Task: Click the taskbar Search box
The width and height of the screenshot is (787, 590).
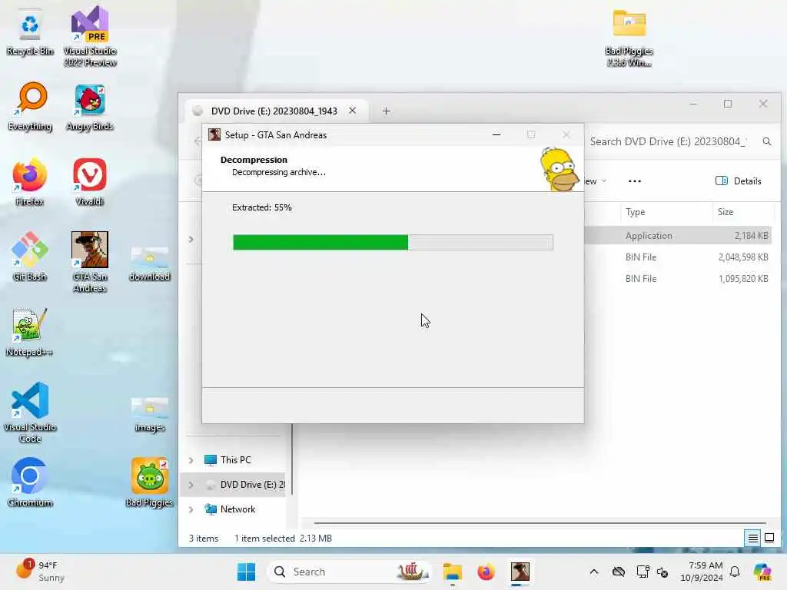Action: 350,572
